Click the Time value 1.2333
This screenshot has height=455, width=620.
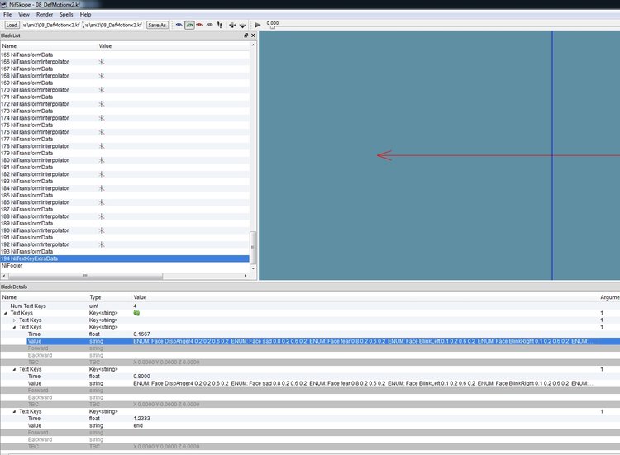[141, 419]
